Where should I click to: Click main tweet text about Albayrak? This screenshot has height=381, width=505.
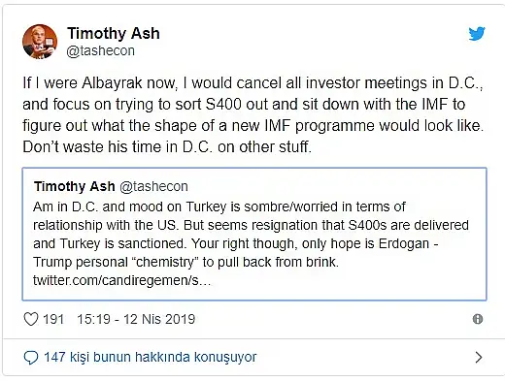252,114
